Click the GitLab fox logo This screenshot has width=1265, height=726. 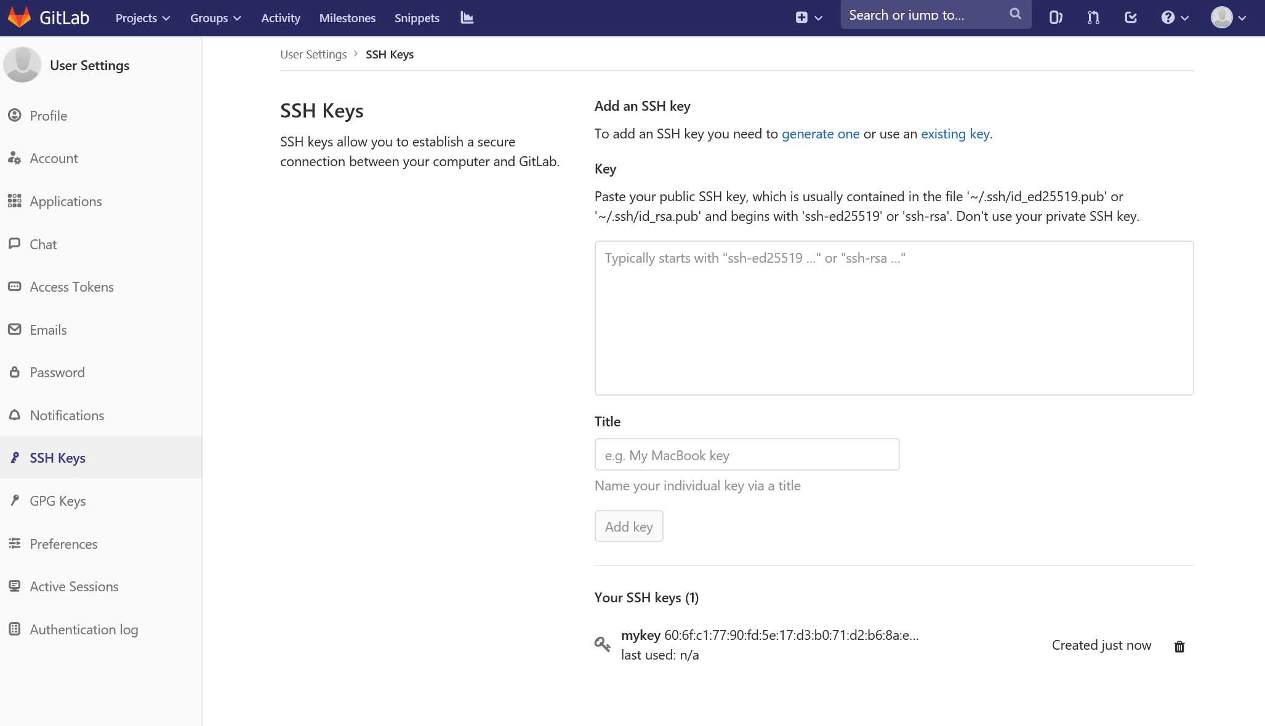point(20,17)
